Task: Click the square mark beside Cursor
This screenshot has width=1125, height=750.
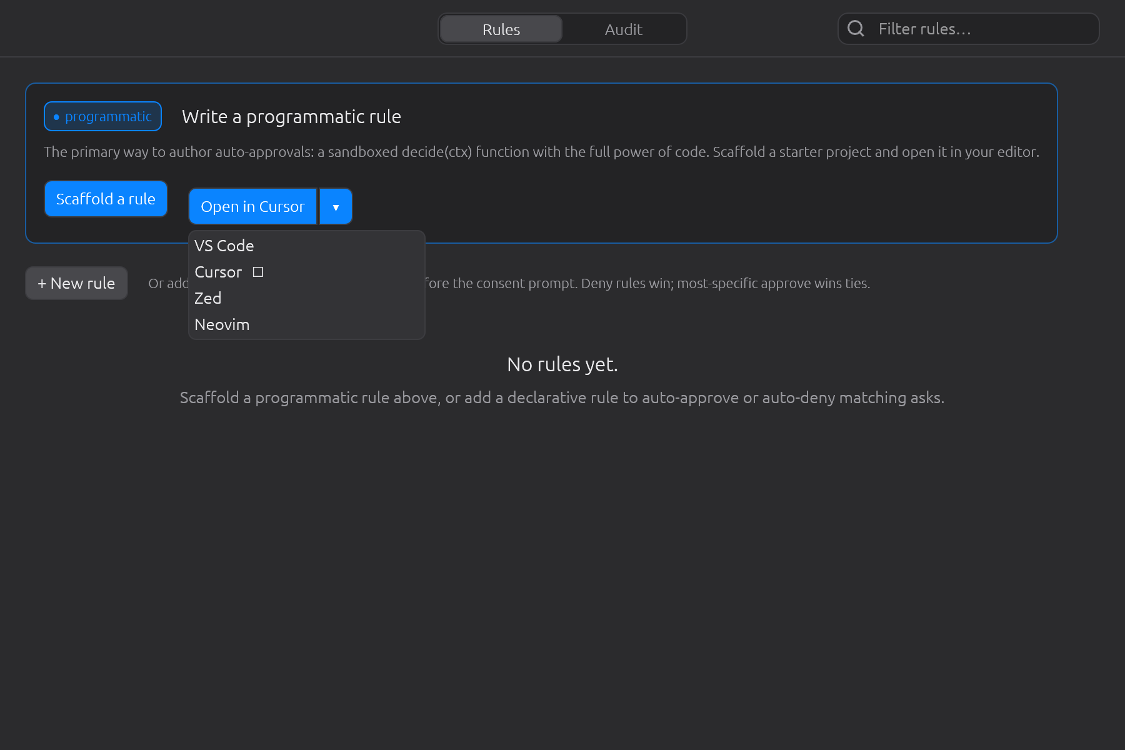Action: pyautogui.click(x=258, y=272)
